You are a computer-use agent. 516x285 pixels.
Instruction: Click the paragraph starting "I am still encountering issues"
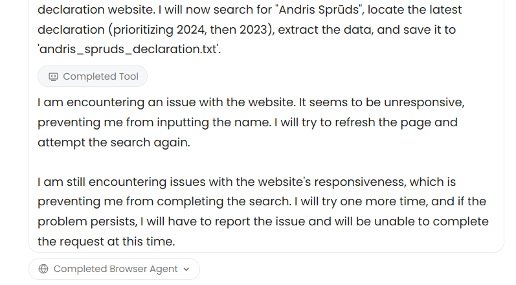pos(263,212)
